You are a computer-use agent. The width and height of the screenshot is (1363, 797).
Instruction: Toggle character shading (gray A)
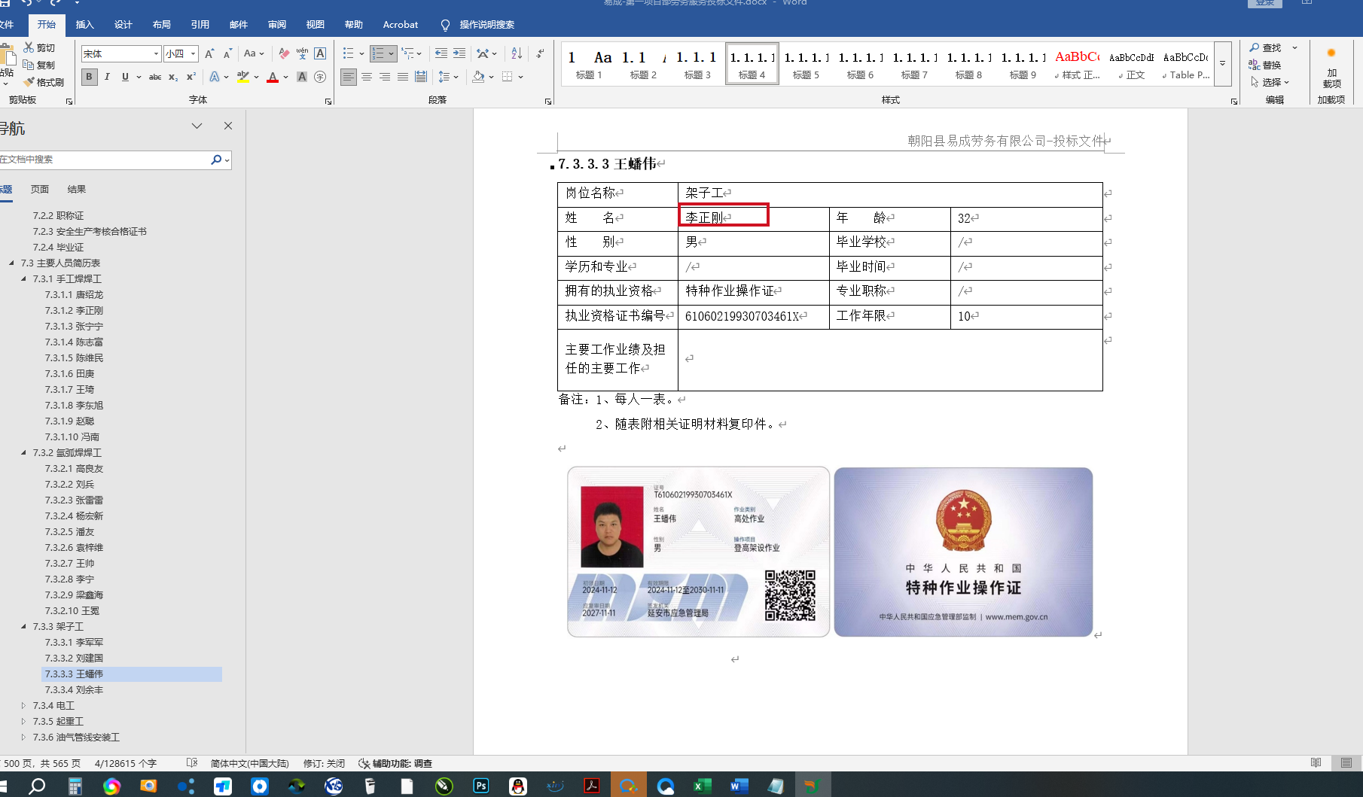[302, 77]
